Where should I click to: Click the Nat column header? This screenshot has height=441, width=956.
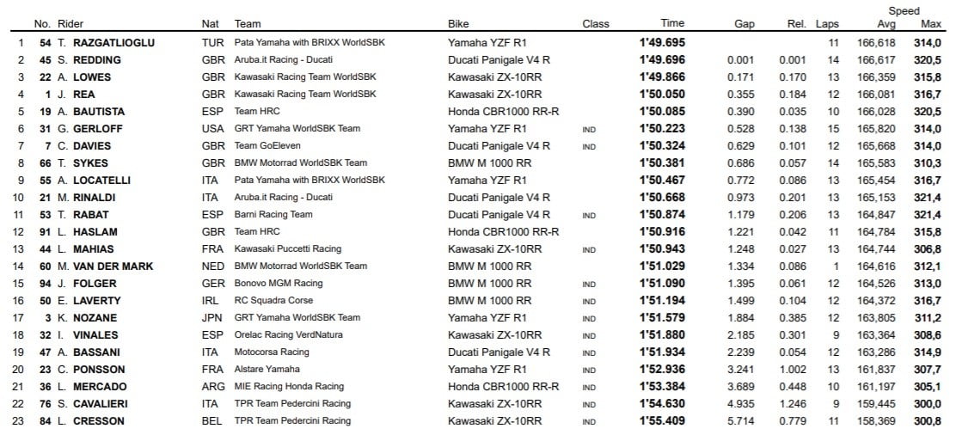[210, 24]
